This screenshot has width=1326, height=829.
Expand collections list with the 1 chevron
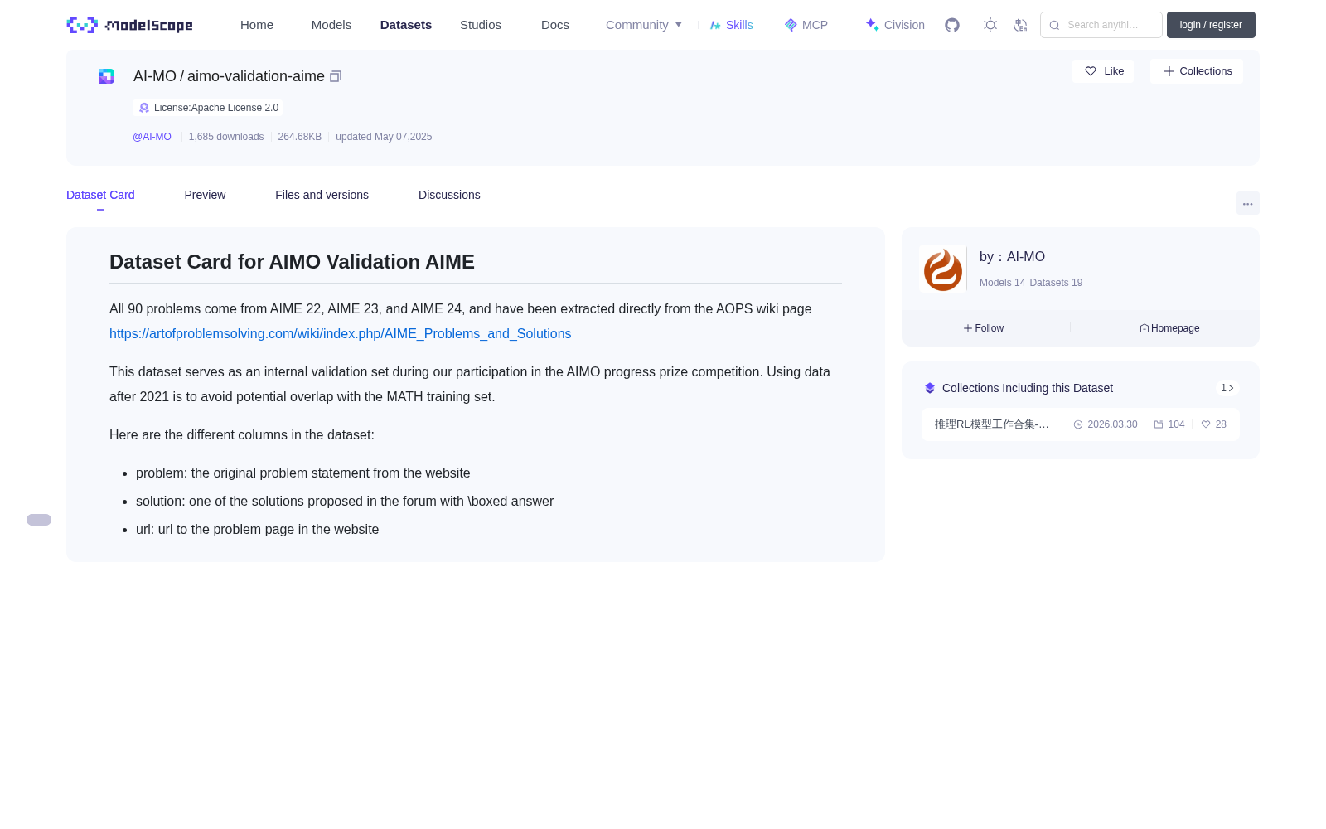[x=1227, y=388]
